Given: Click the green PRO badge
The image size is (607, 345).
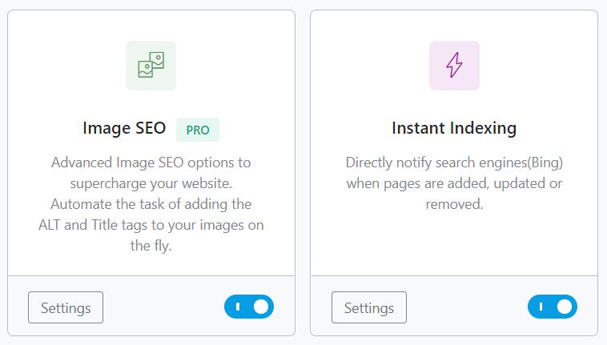Looking at the screenshot, I should 198,130.
